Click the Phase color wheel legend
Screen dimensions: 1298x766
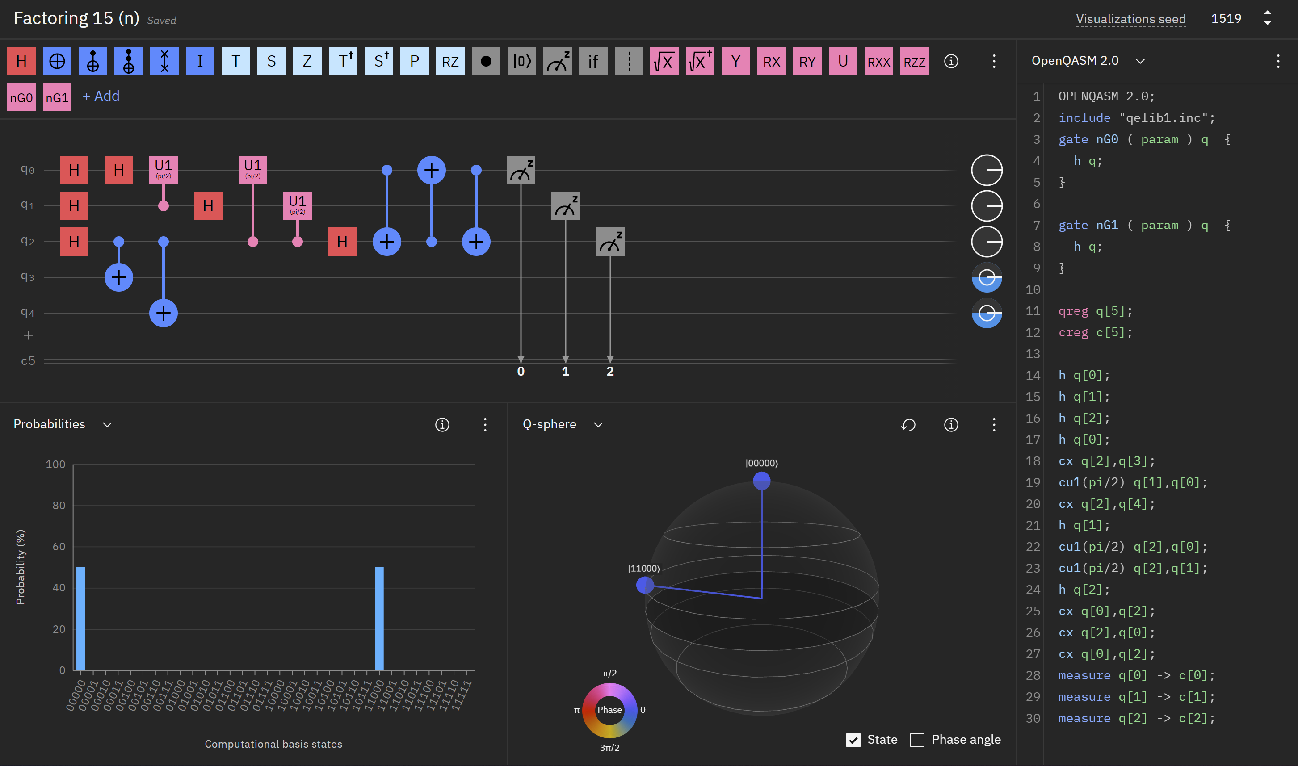click(610, 710)
